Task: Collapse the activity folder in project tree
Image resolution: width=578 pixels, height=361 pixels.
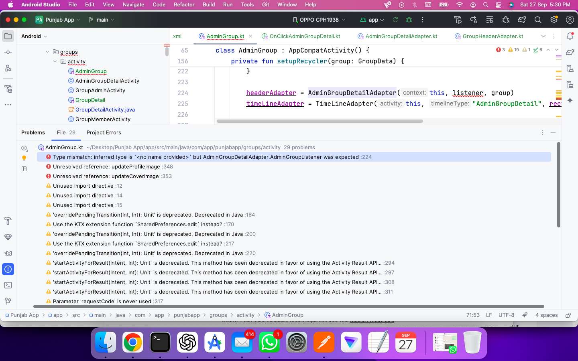Action: (x=55, y=61)
